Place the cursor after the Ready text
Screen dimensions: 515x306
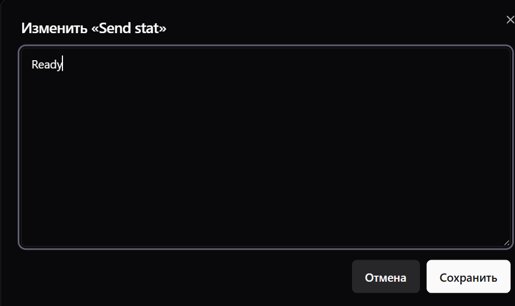[x=63, y=65]
